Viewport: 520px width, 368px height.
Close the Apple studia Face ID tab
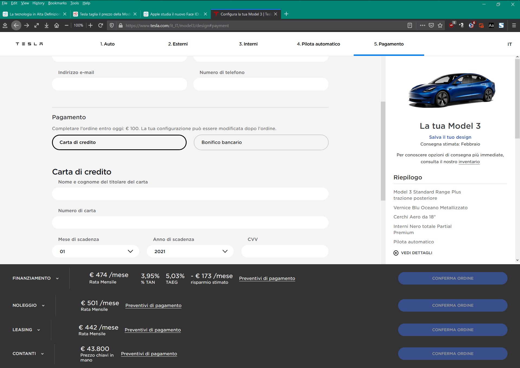[x=206, y=14]
